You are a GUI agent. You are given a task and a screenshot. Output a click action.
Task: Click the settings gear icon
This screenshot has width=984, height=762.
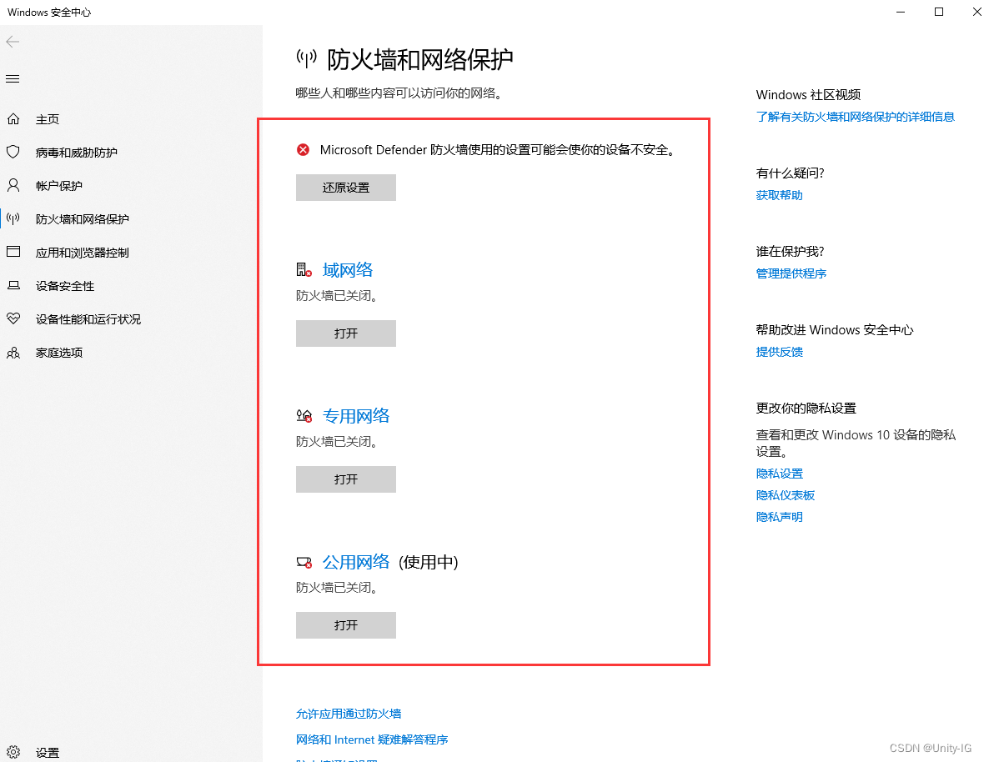pyautogui.click(x=13, y=752)
